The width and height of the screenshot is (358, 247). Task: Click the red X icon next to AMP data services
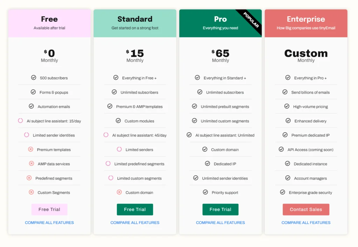click(x=31, y=164)
